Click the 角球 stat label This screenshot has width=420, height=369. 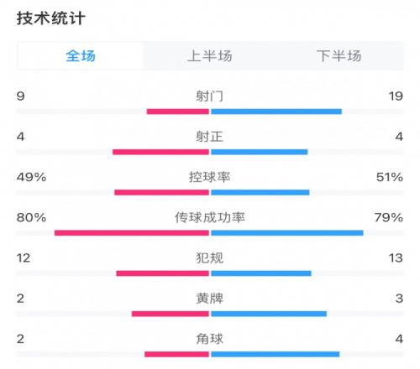210,339
